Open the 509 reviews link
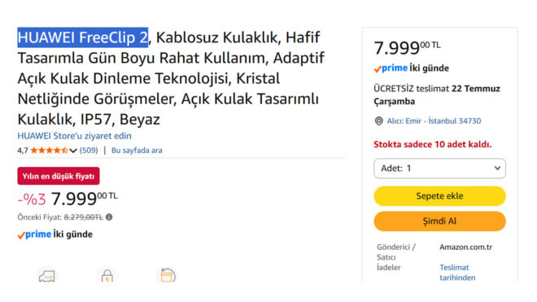 89,150
